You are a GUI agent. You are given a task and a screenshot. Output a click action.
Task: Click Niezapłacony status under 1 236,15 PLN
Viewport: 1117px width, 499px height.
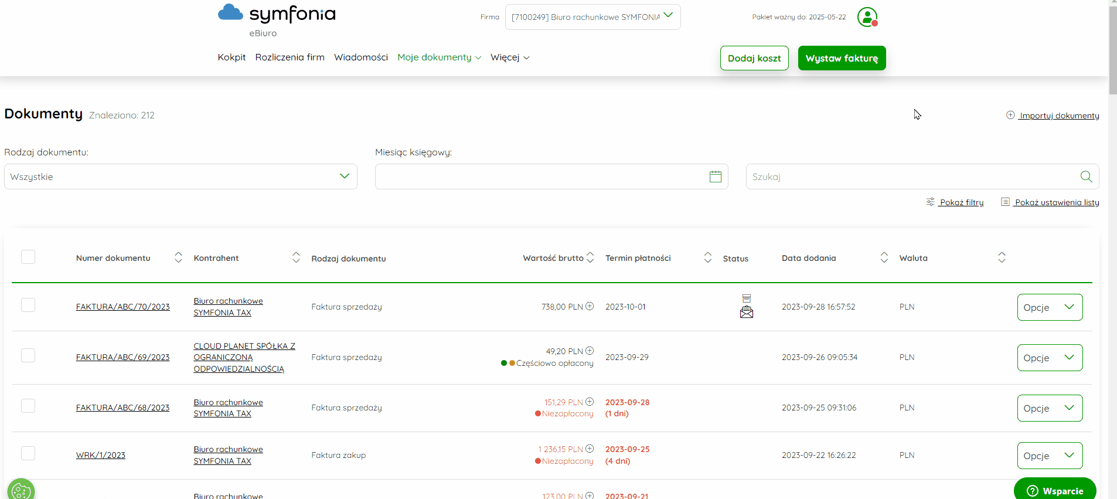tap(567, 461)
